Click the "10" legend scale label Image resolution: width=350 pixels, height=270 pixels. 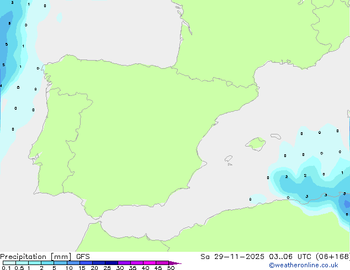coord(69,268)
